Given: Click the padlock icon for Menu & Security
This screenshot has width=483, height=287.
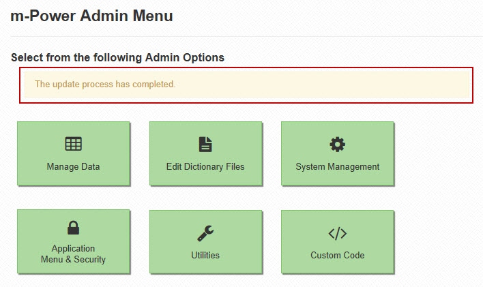Looking at the screenshot, I should (x=73, y=228).
